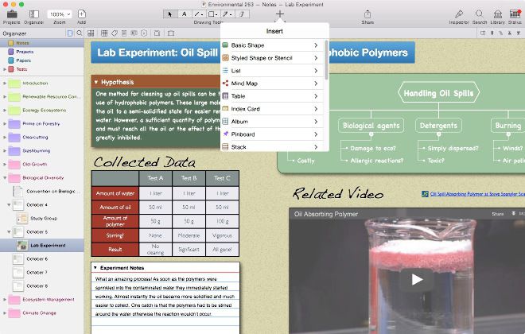The width and height of the screenshot is (525, 334).
Task: Open the Library icon
Action: point(496,14)
